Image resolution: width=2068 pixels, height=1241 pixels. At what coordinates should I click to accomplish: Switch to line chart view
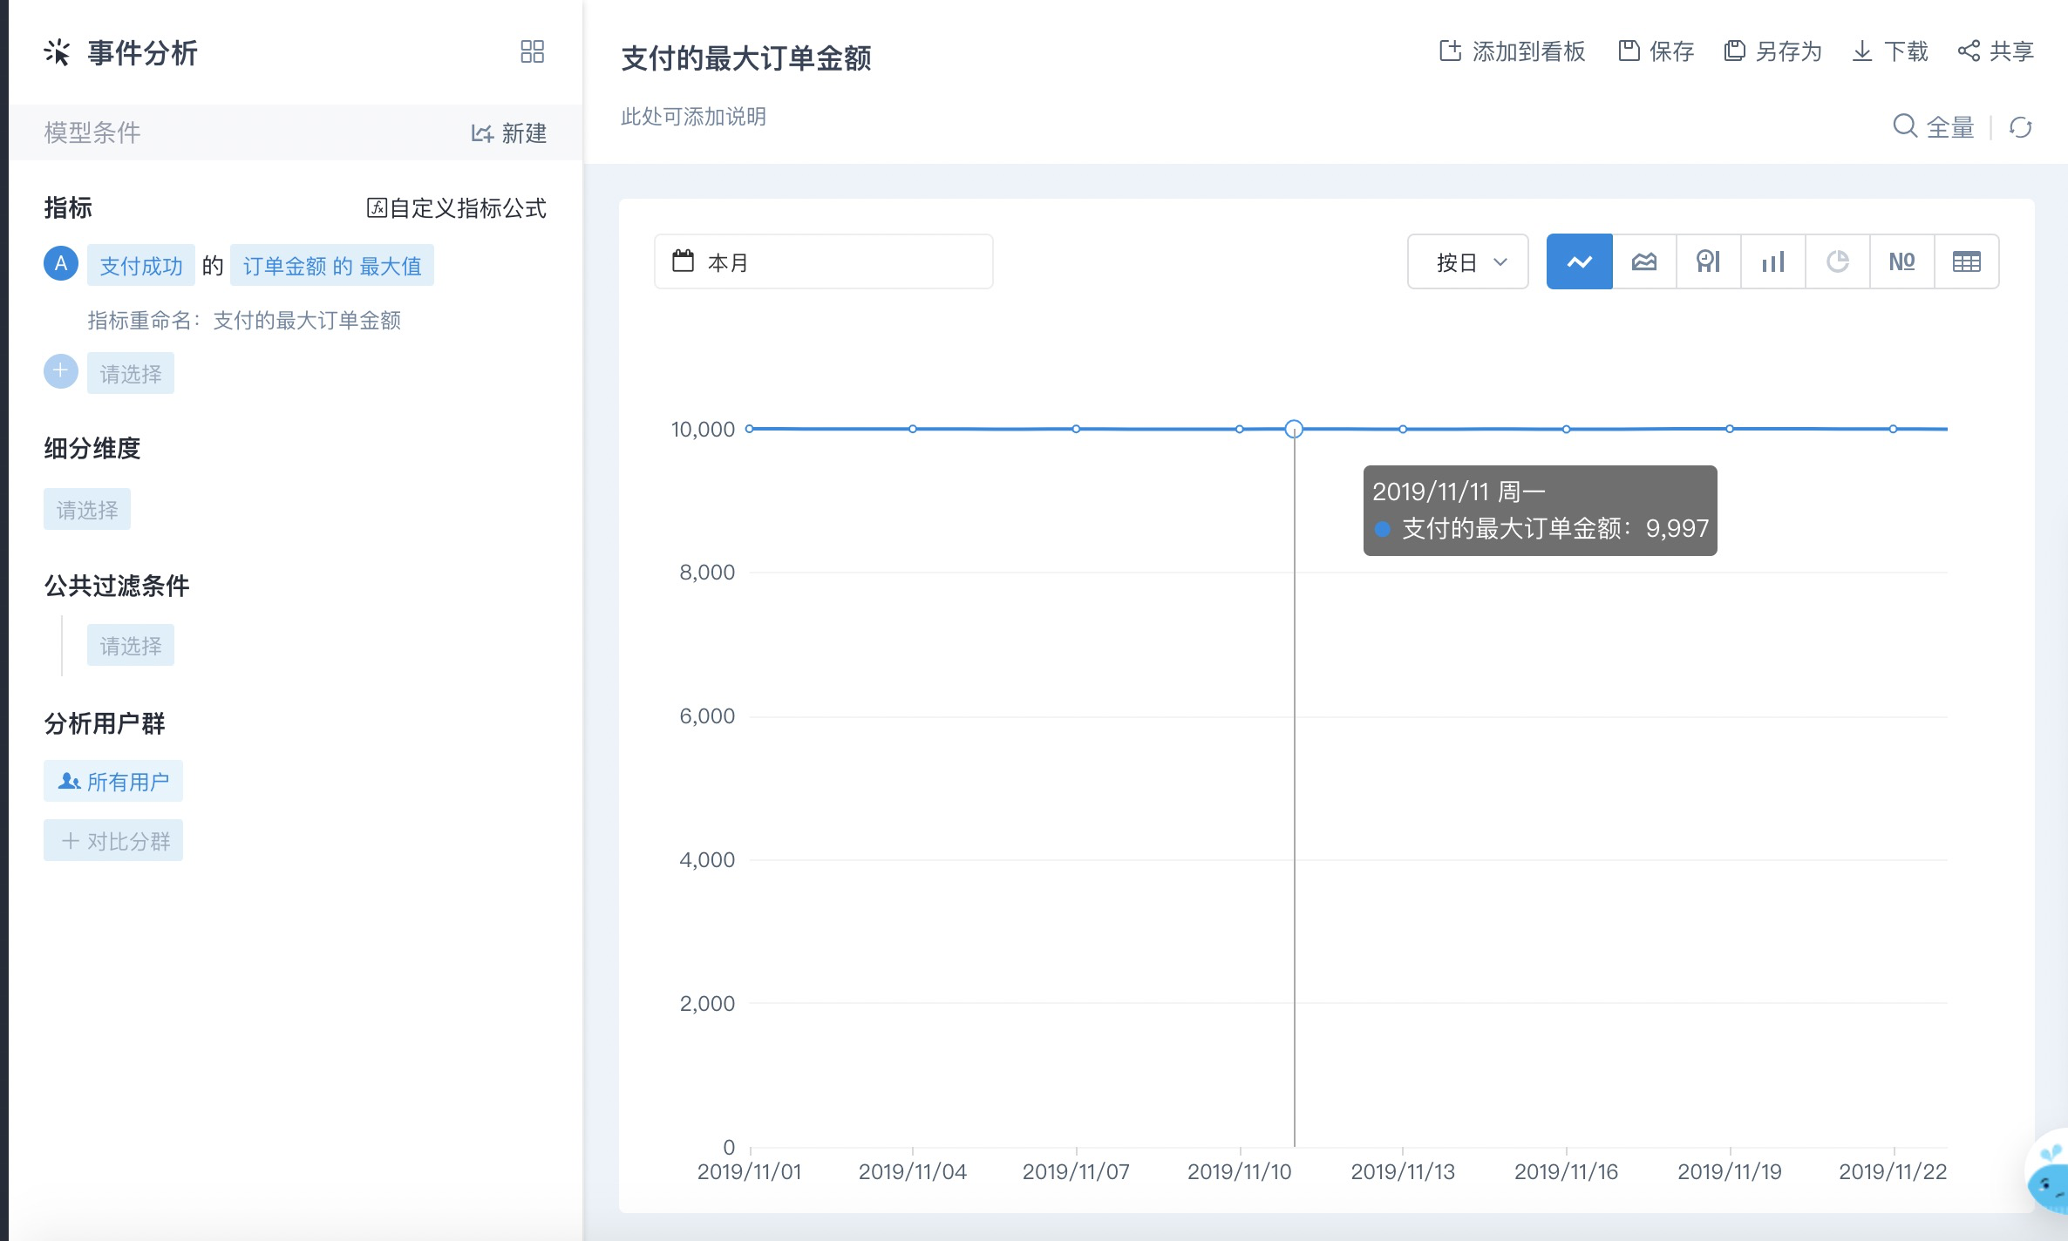click(1580, 261)
